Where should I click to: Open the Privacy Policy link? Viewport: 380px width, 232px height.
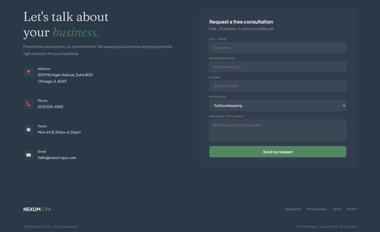click(x=316, y=209)
